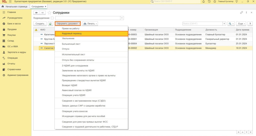Pick Больничный лист menu entry
The height and width of the screenshot is (136, 256).
(71, 44)
